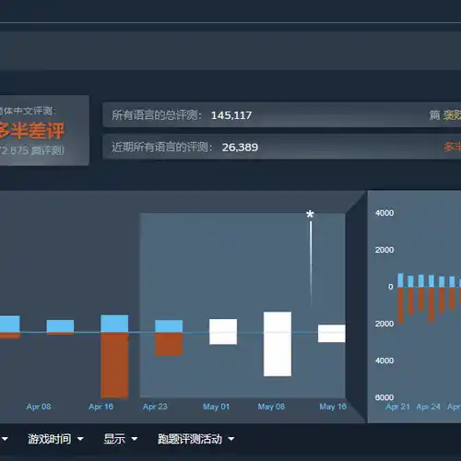Image resolution: width=461 pixels, height=461 pixels.
Task: Click the Apr 08 blue bar
Action: pos(60,326)
